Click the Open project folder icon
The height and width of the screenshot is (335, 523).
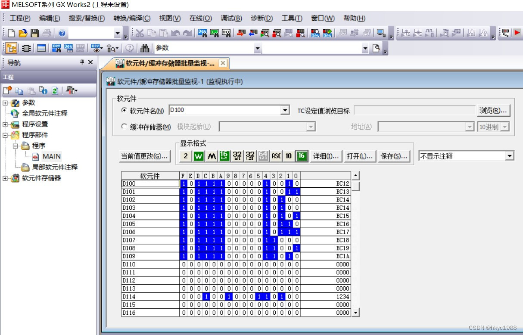[x=23, y=33]
